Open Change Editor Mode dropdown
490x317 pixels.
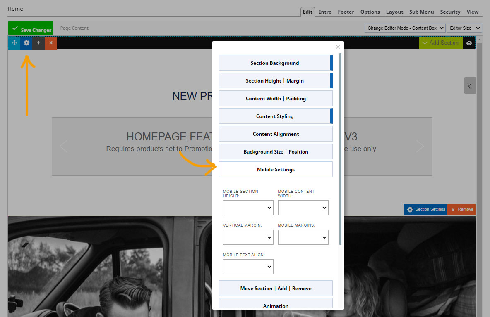[x=405, y=28]
